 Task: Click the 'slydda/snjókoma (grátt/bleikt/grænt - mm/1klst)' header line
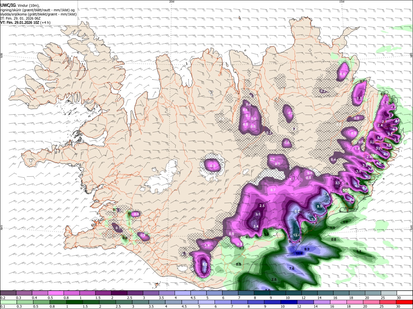[x=38, y=14]
